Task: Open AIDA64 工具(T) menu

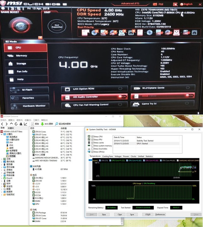Action: tap(36, 120)
